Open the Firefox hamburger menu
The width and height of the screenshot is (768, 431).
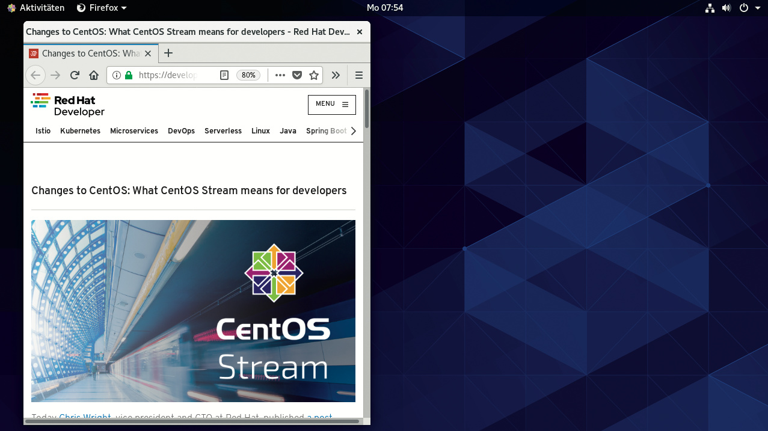[359, 75]
